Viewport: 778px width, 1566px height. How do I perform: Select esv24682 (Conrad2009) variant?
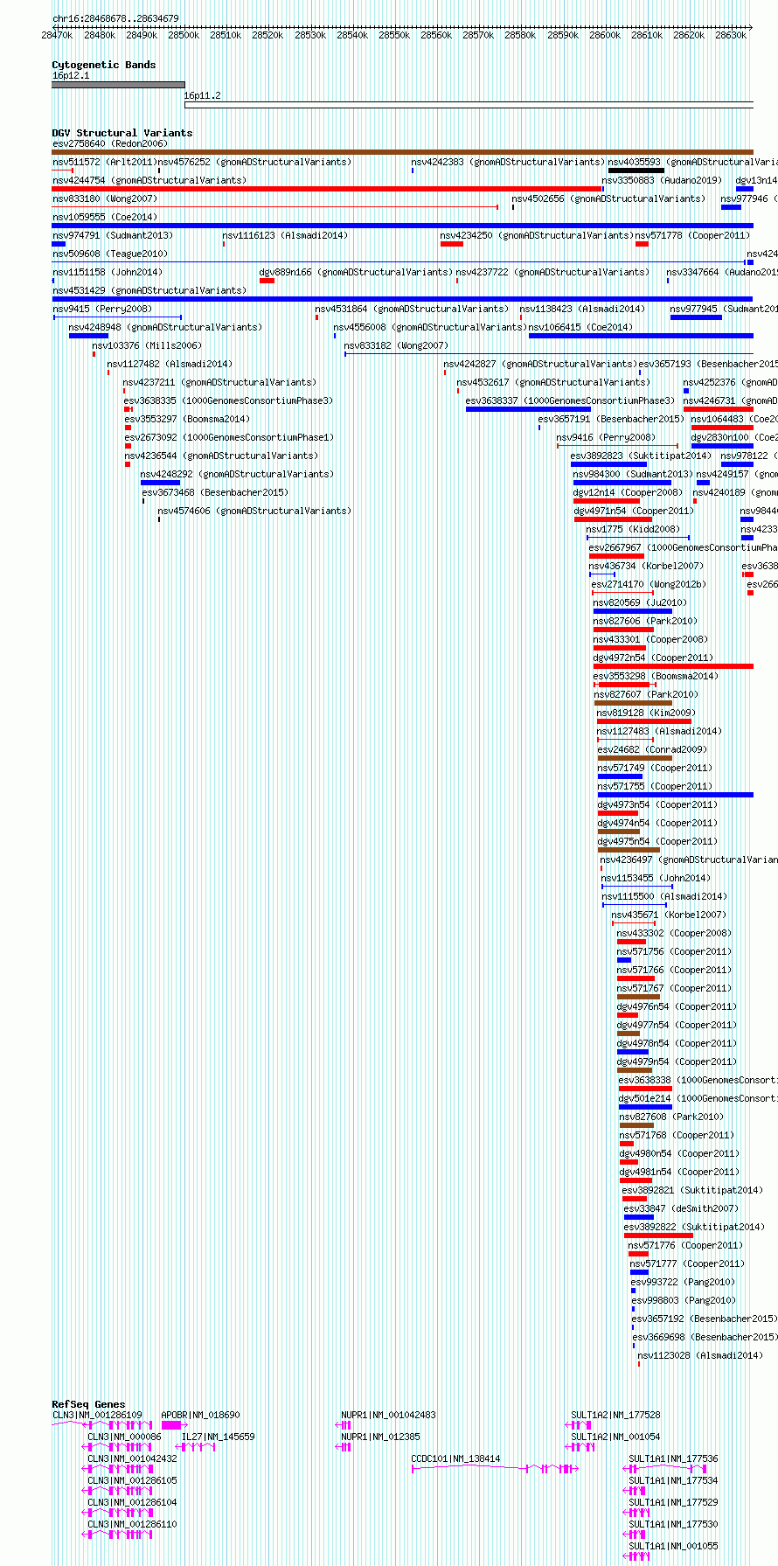coord(652,749)
